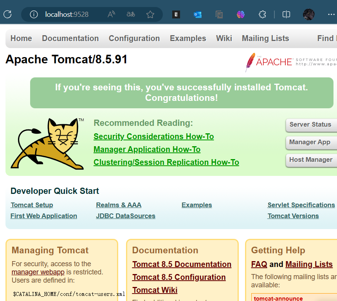
Task: Open the translate page icon
Action: pyautogui.click(x=131, y=14)
